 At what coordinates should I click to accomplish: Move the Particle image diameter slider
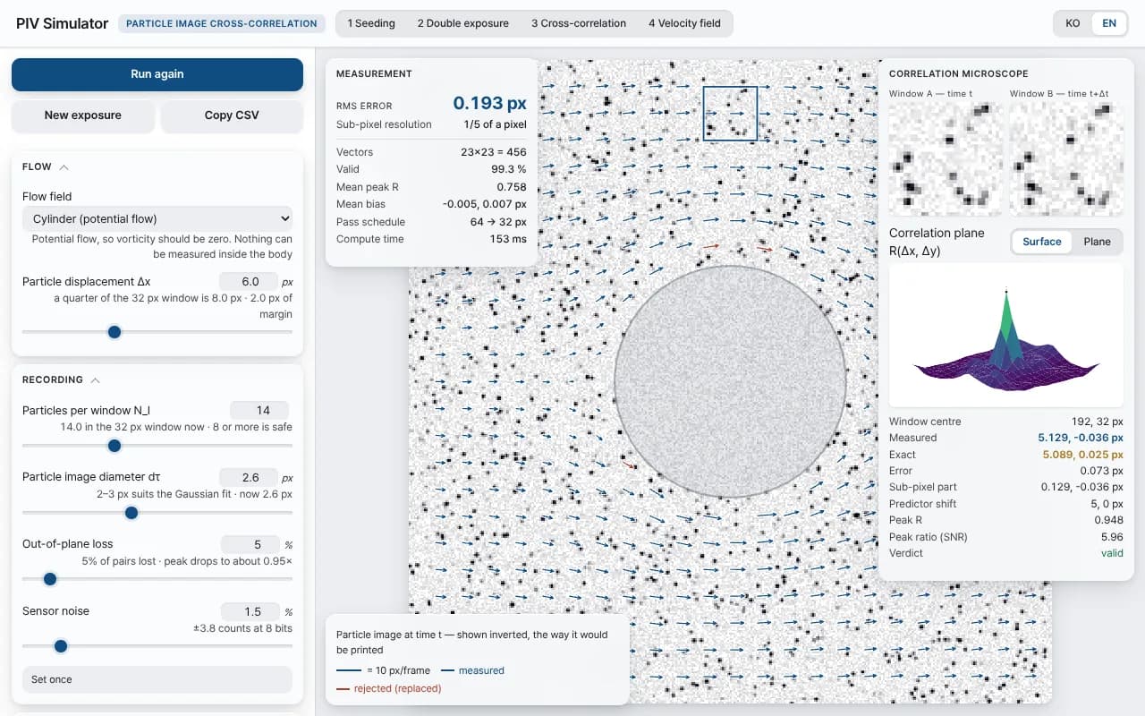pos(157,513)
